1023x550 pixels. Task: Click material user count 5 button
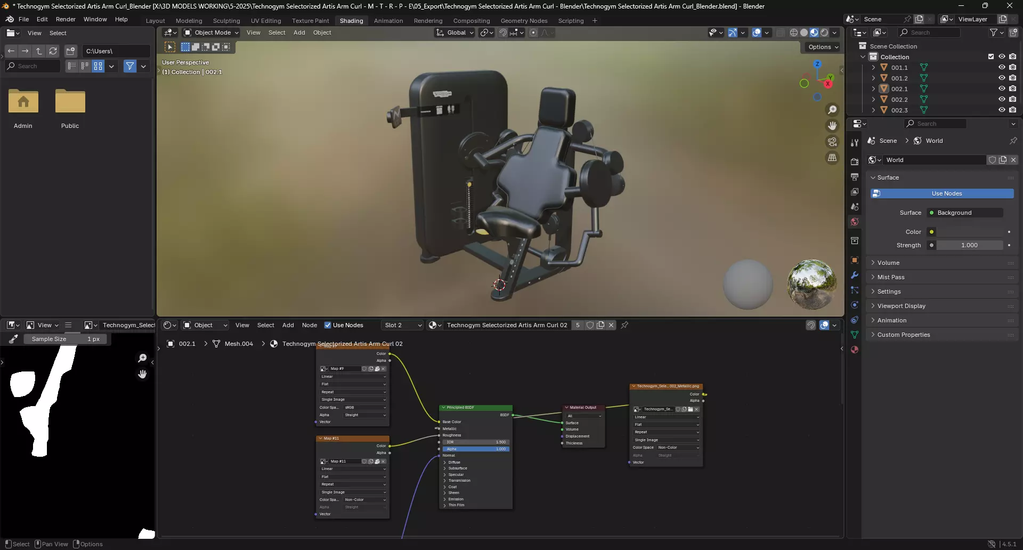[x=578, y=325]
